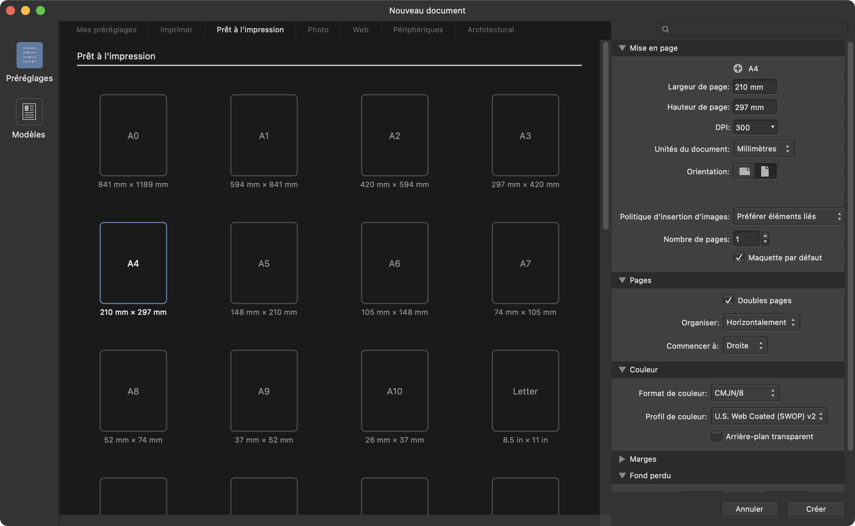Click the settings panel scrollbar
Image resolution: width=855 pixels, height=526 pixels.
click(850, 246)
